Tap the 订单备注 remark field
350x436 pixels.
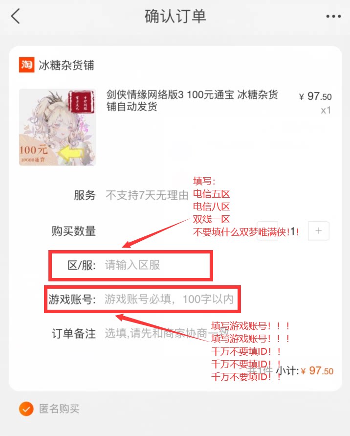point(167,333)
